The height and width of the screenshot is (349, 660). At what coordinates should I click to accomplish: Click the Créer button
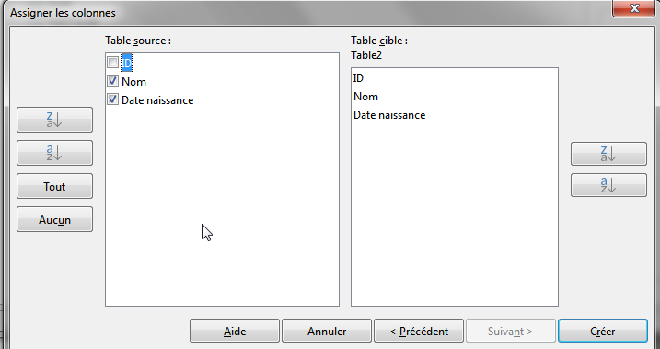point(603,331)
